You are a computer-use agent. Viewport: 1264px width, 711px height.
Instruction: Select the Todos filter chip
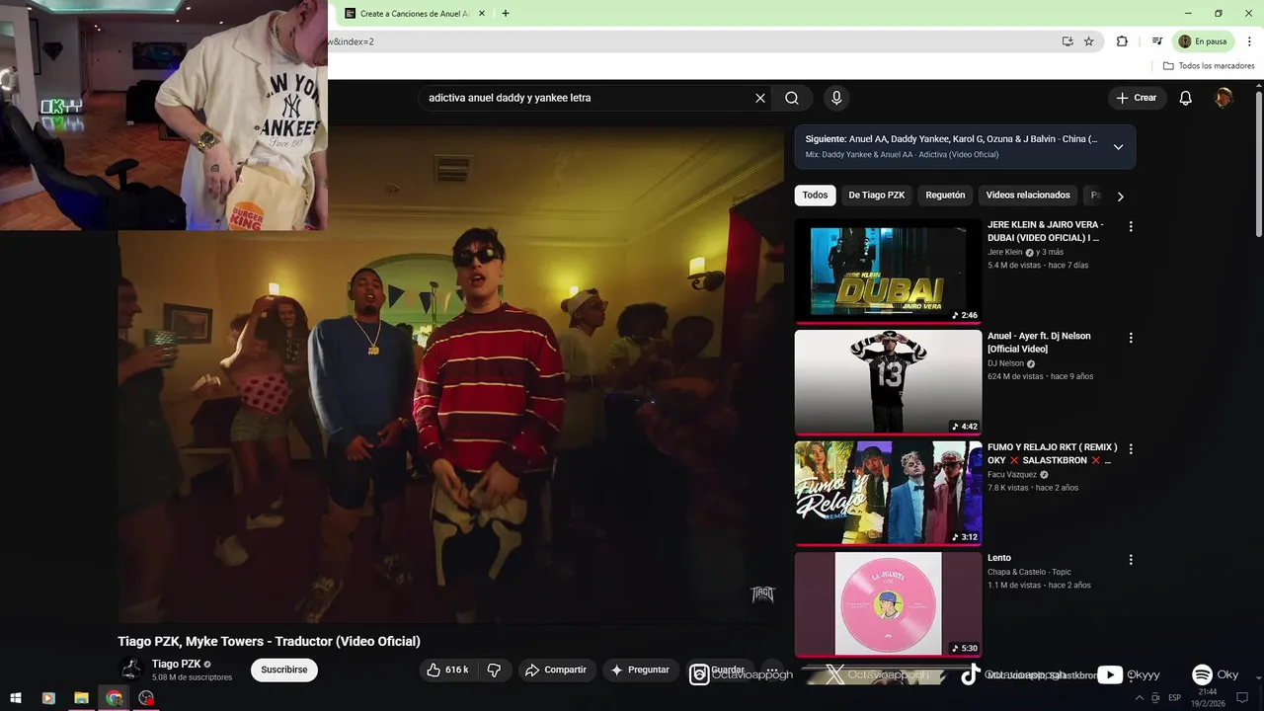[815, 196]
